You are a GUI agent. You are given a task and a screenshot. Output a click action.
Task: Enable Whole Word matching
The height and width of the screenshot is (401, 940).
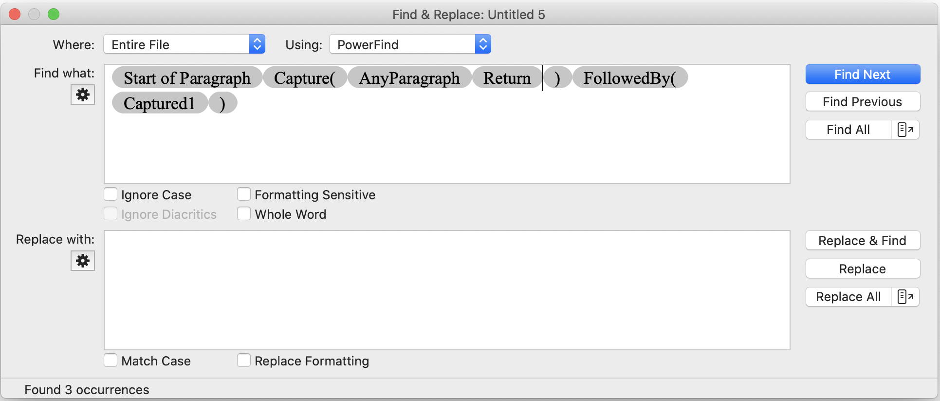point(244,213)
